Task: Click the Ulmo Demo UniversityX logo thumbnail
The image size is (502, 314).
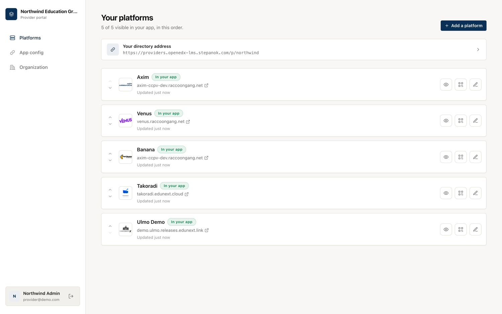Action: tap(125, 229)
